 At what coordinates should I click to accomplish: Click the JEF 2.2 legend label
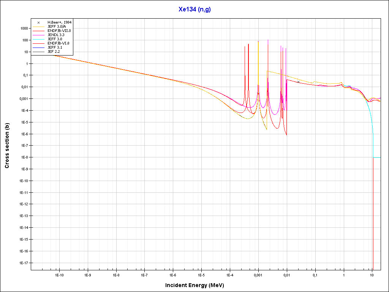point(54,51)
